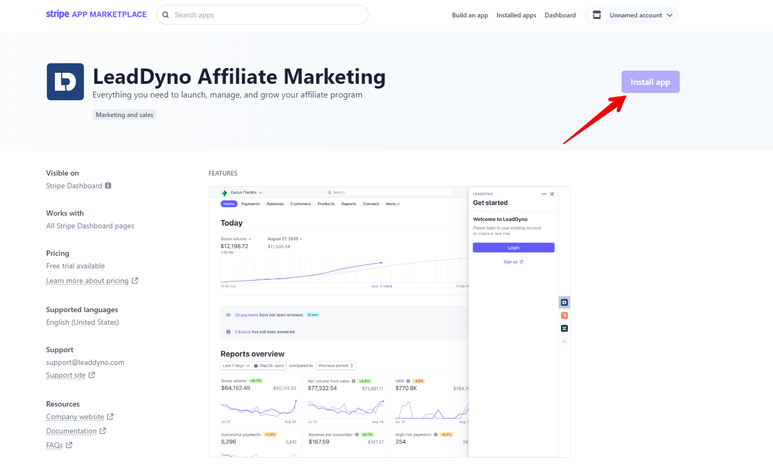Click Home tab in preview screenshot
773x464 pixels.
coord(229,204)
